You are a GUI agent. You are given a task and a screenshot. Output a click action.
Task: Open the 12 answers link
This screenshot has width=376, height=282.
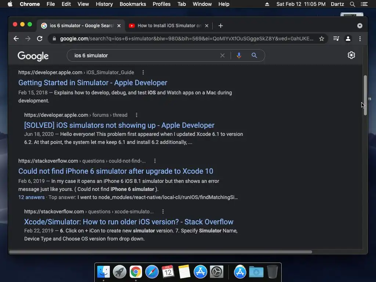click(32, 197)
